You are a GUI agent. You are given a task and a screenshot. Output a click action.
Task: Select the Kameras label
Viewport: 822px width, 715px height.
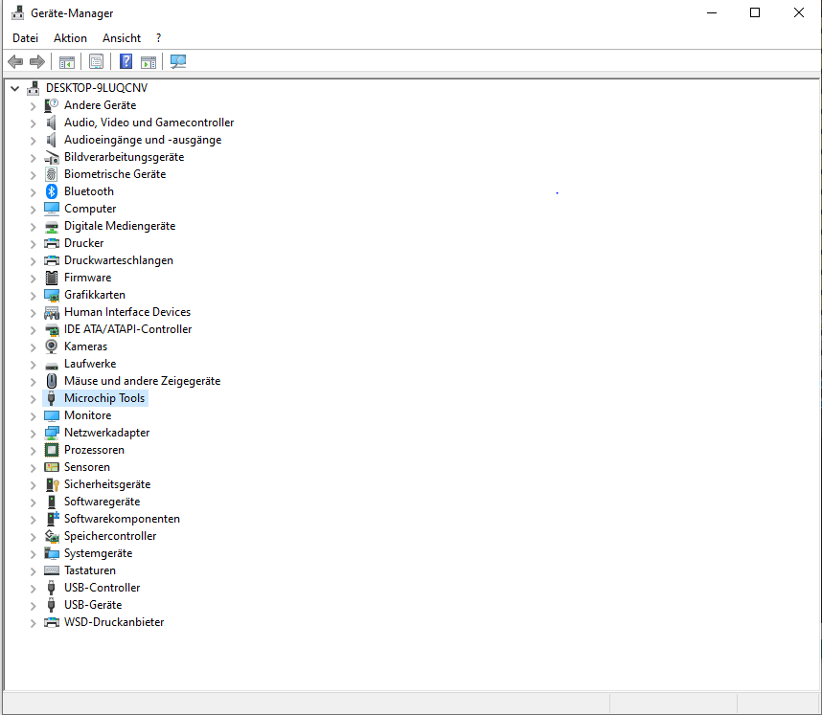point(85,346)
